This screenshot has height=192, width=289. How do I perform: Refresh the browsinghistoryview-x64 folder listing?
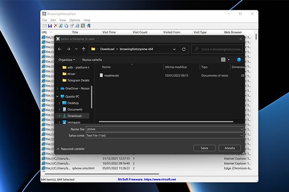[x=184, y=49]
